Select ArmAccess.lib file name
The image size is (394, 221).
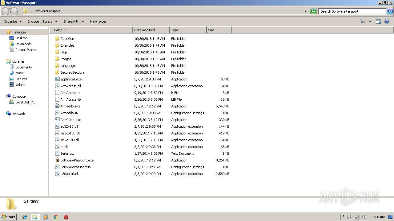click(x=70, y=99)
